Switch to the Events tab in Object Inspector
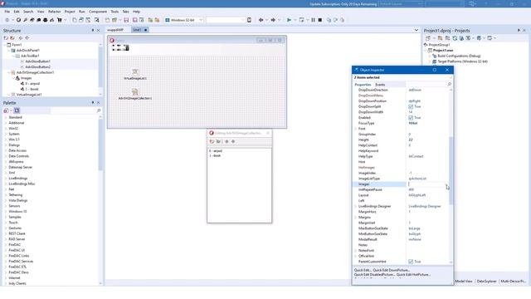The width and height of the screenshot is (531, 299). pos(380,85)
